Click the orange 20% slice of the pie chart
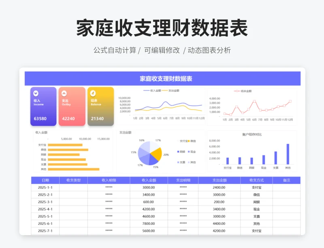324x248 pixels. click(157, 154)
